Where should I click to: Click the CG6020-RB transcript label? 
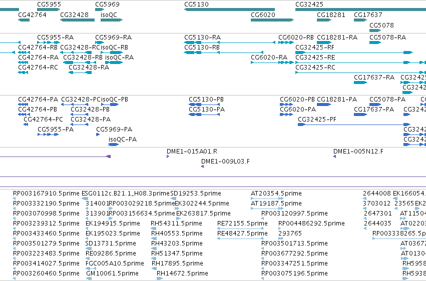coord(296,37)
